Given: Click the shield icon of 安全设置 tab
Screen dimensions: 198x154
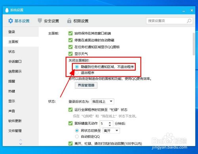Looking at the screenshot, I should coord(40,21).
